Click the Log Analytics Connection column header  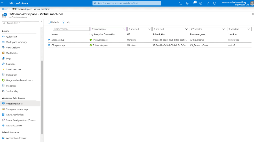click(102, 34)
